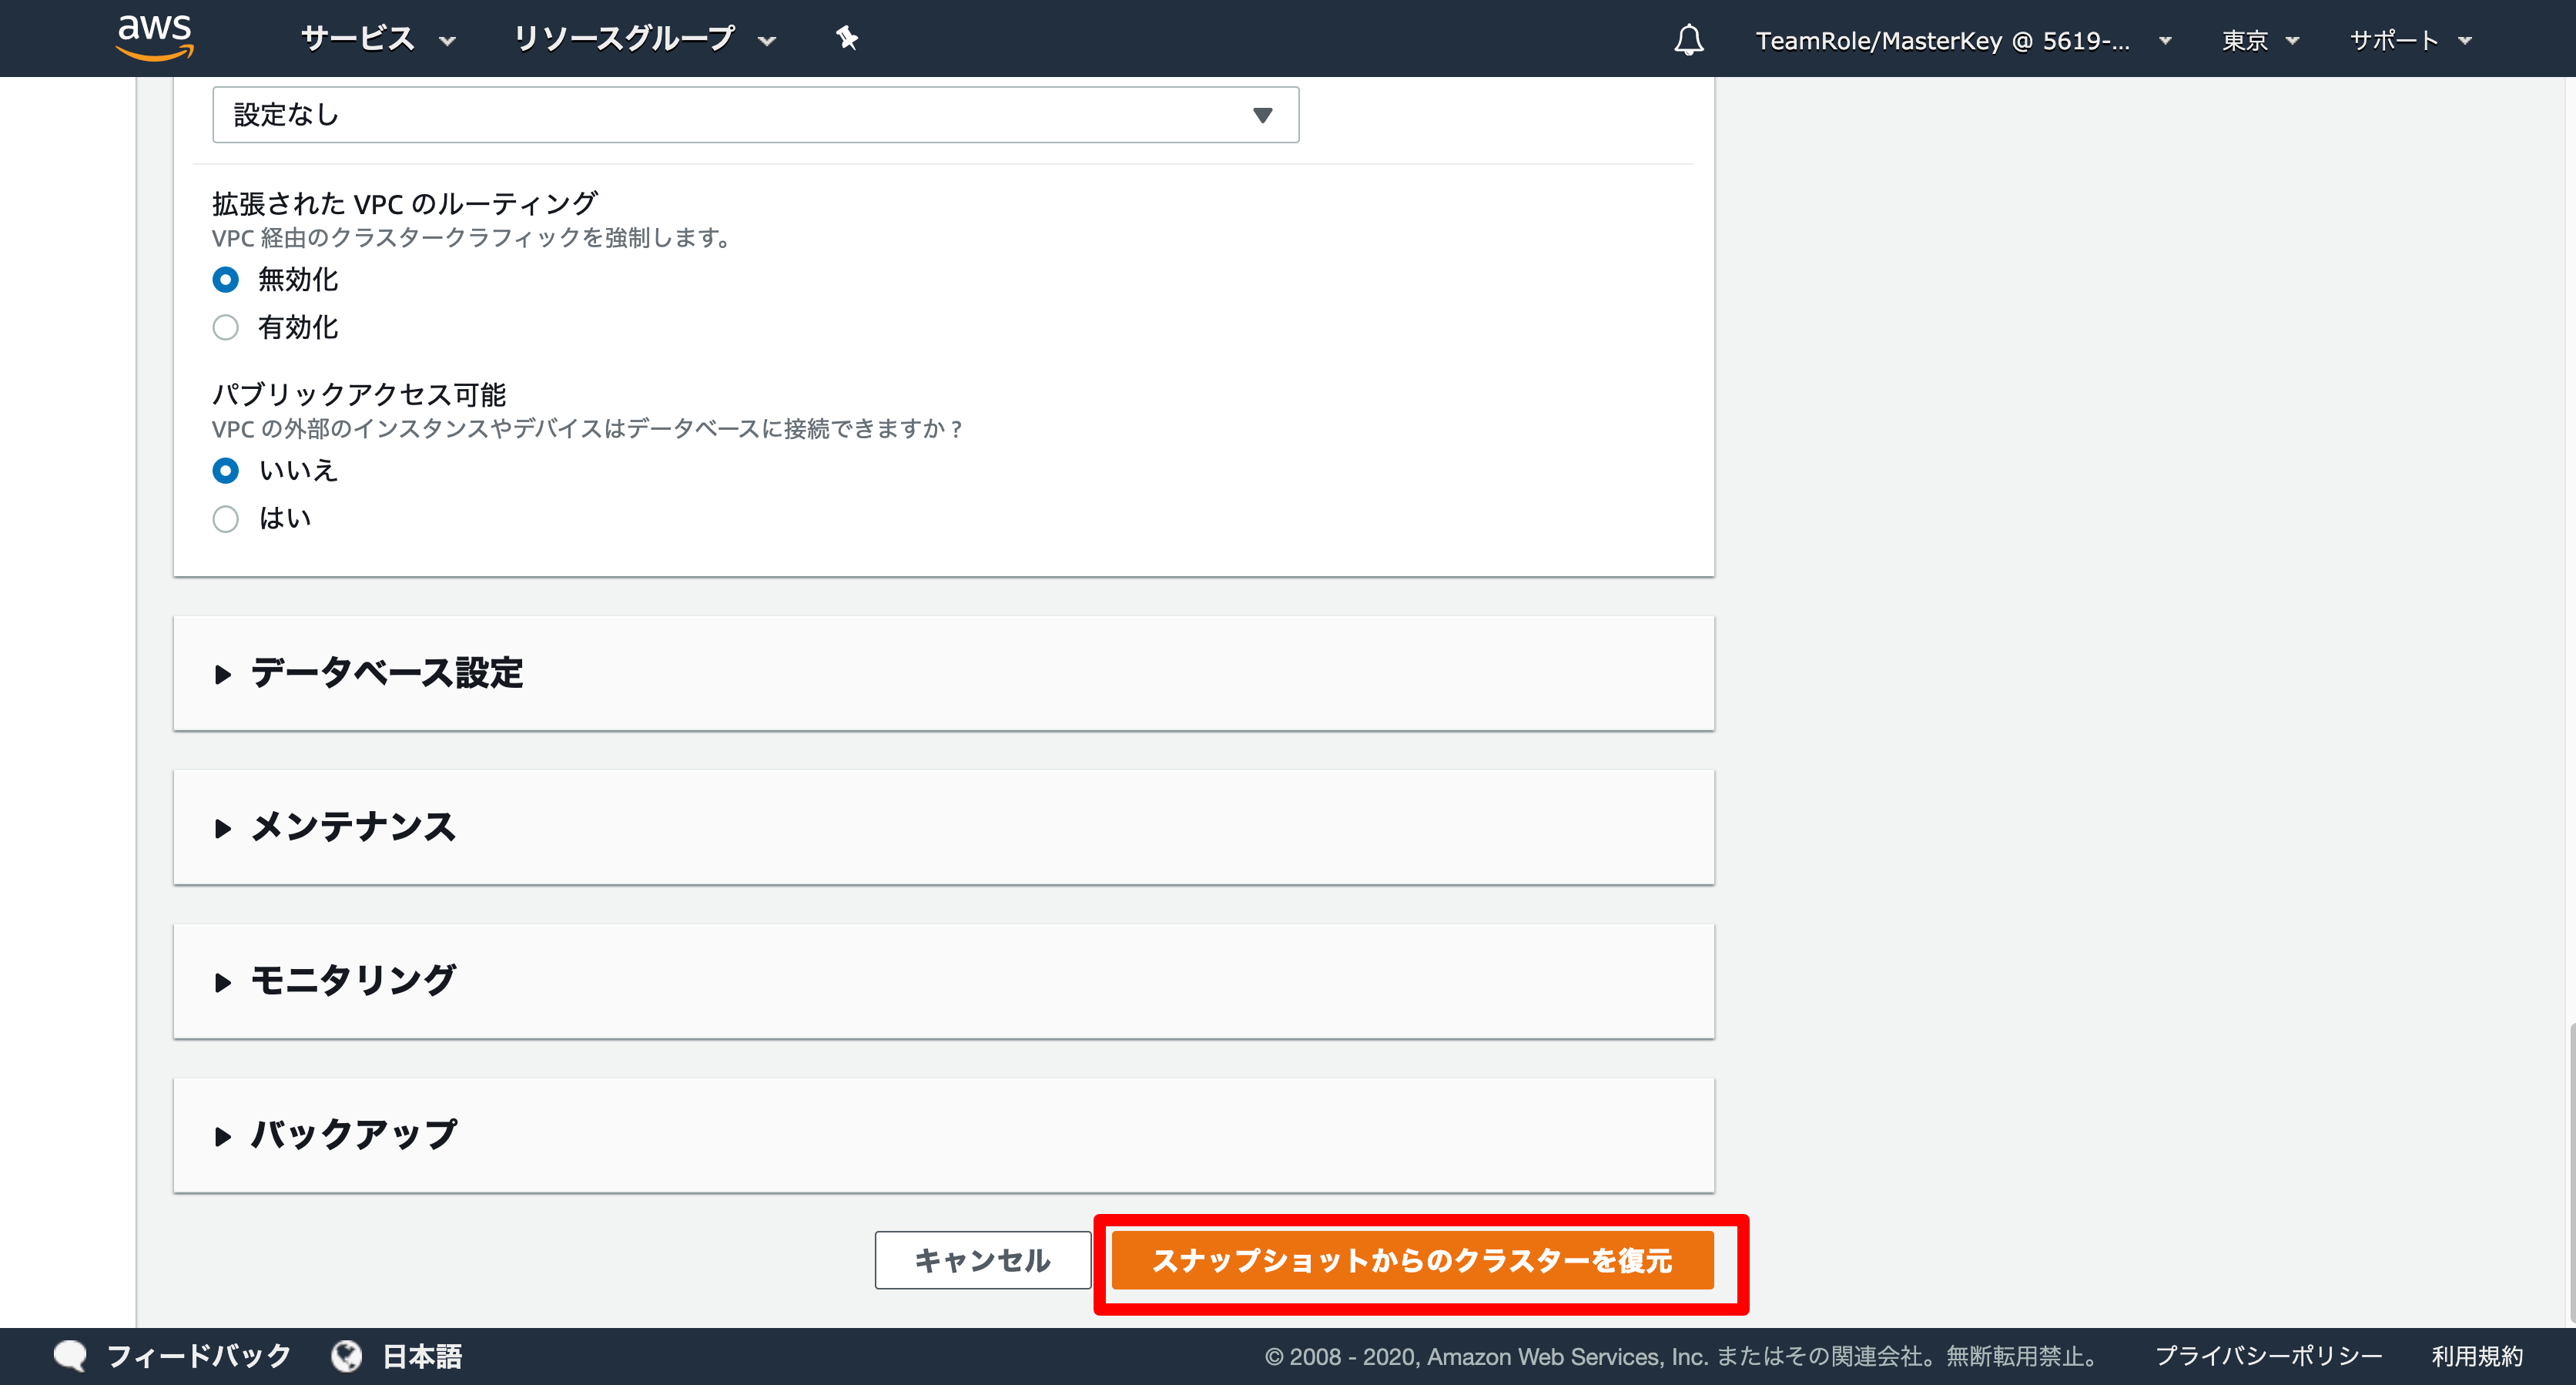Click the フィードバック link
Screen dimensions: 2576x1385
click(x=198, y=1356)
